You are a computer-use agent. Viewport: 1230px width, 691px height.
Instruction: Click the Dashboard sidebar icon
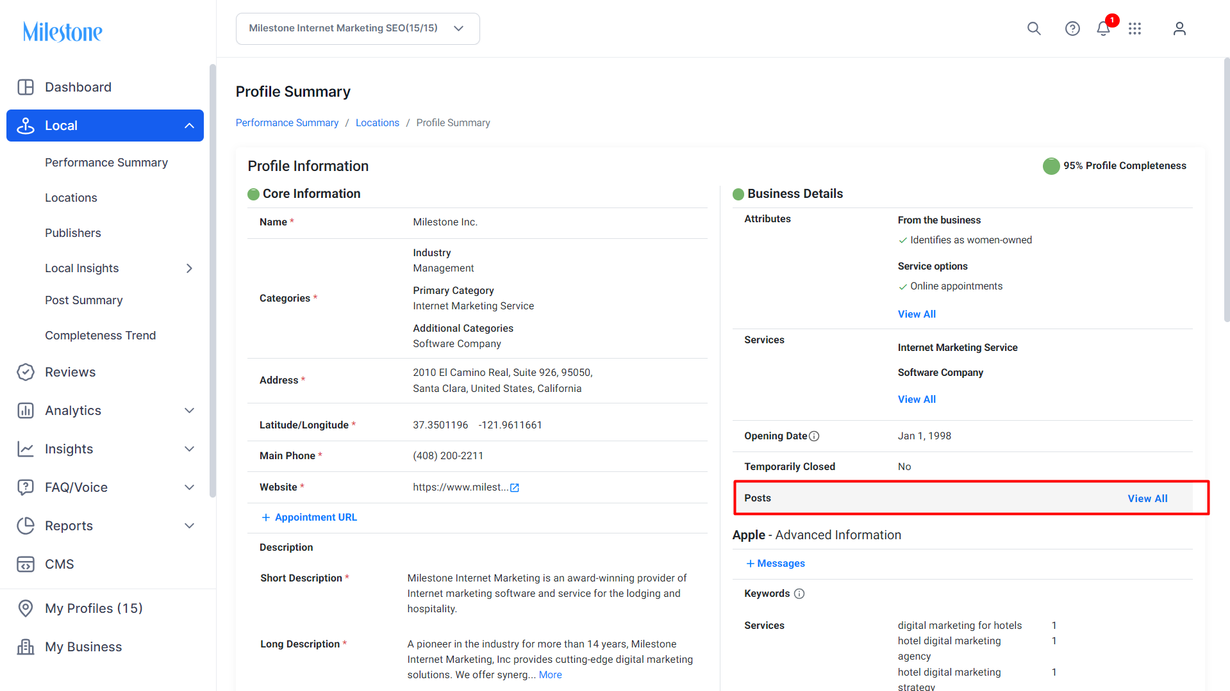(x=26, y=87)
